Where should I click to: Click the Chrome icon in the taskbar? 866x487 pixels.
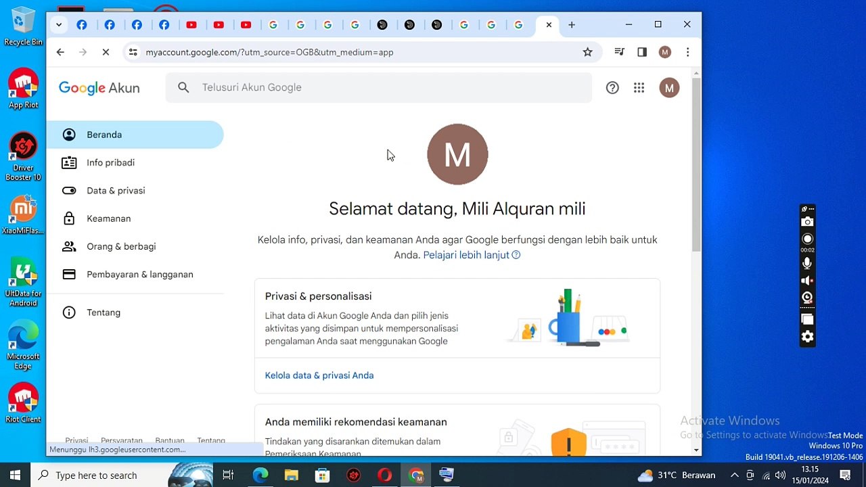pos(416,475)
